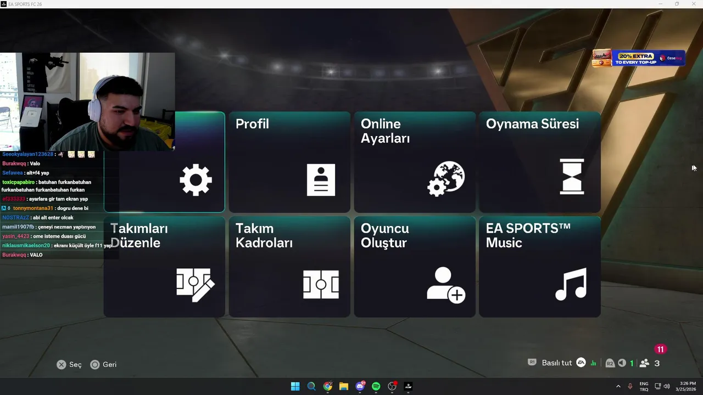This screenshot has width=703, height=395.
Task: Click the edit tactics board icon
Action: click(x=196, y=285)
